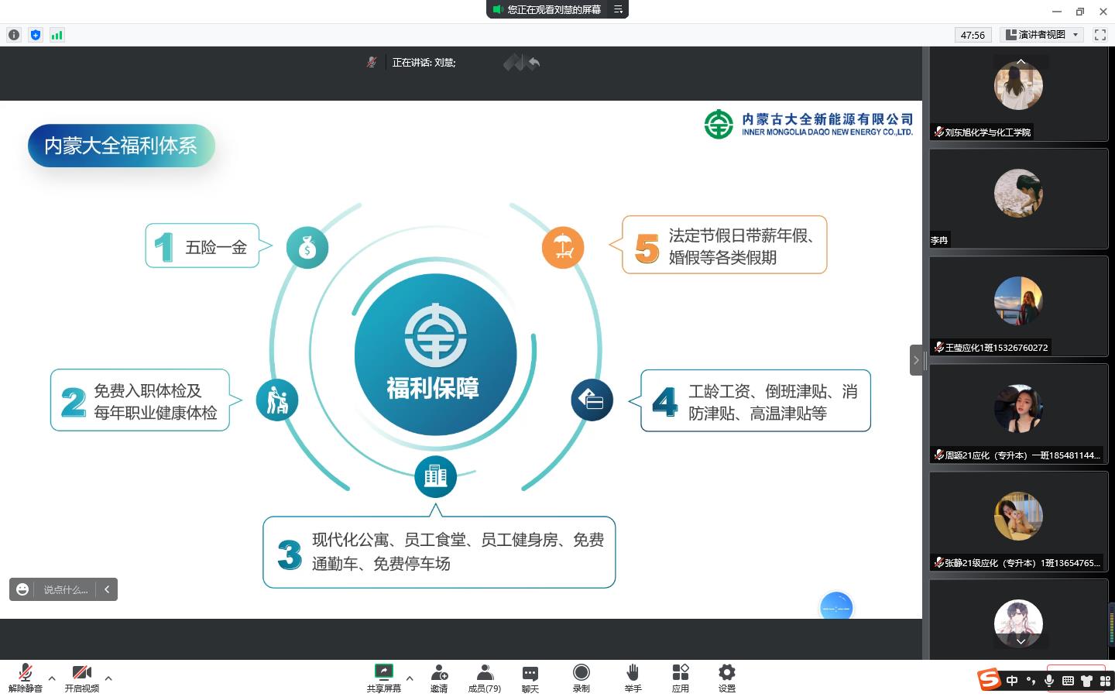Start recording with 录制 button

pyautogui.click(x=581, y=677)
